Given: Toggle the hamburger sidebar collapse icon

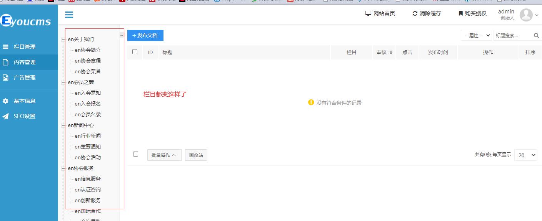Looking at the screenshot, I should 69,15.
